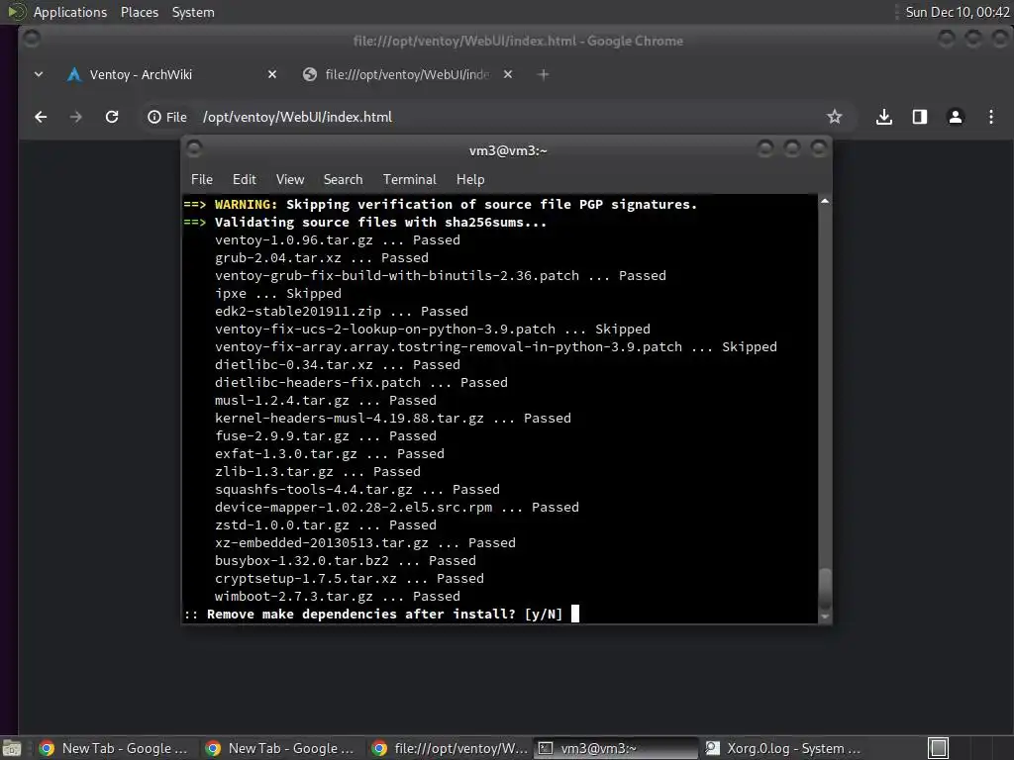This screenshot has width=1014, height=760.
Task: Click 'ventoy-1.0.96.tar.gz ... Passed' line
Action: [338, 240]
